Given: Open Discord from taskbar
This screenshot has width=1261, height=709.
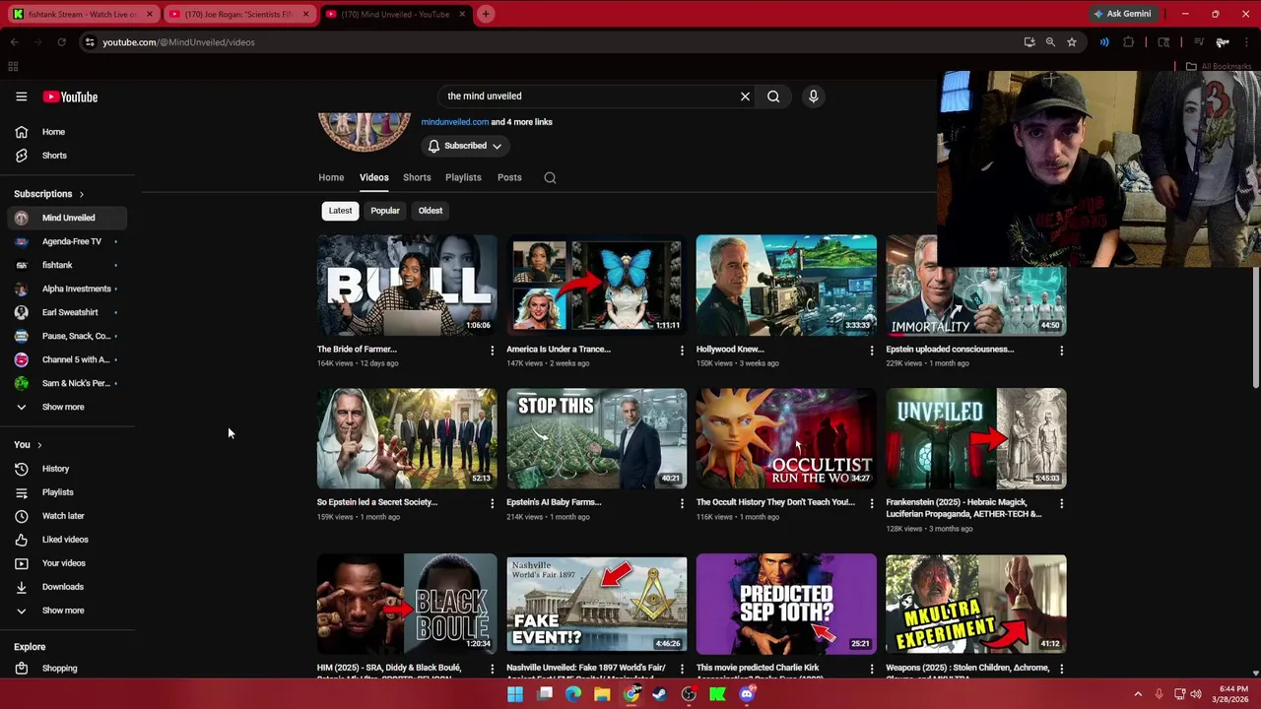Looking at the screenshot, I should coord(746,694).
